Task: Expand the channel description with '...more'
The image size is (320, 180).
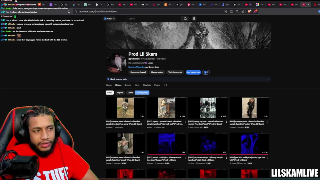Action: coord(150,63)
